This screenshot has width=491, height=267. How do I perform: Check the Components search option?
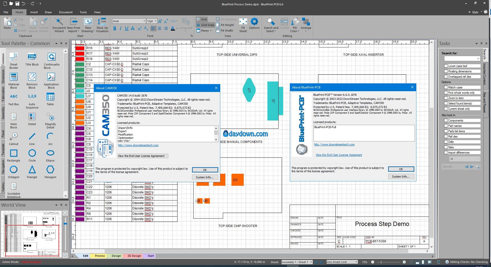point(446,121)
